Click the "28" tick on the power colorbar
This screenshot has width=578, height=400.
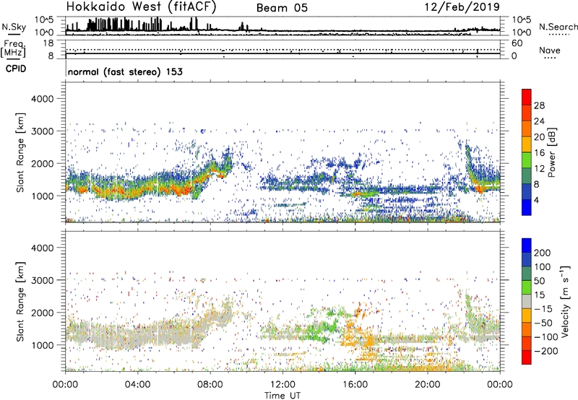539,105
